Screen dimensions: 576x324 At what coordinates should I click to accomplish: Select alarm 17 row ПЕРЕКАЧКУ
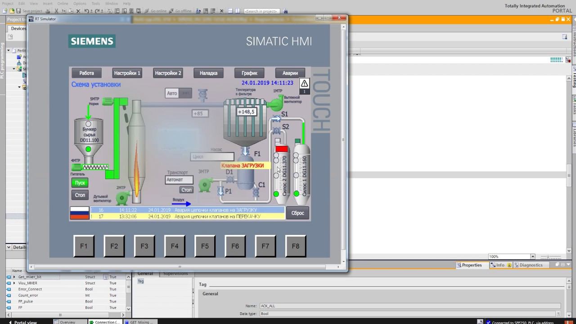[187, 216]
